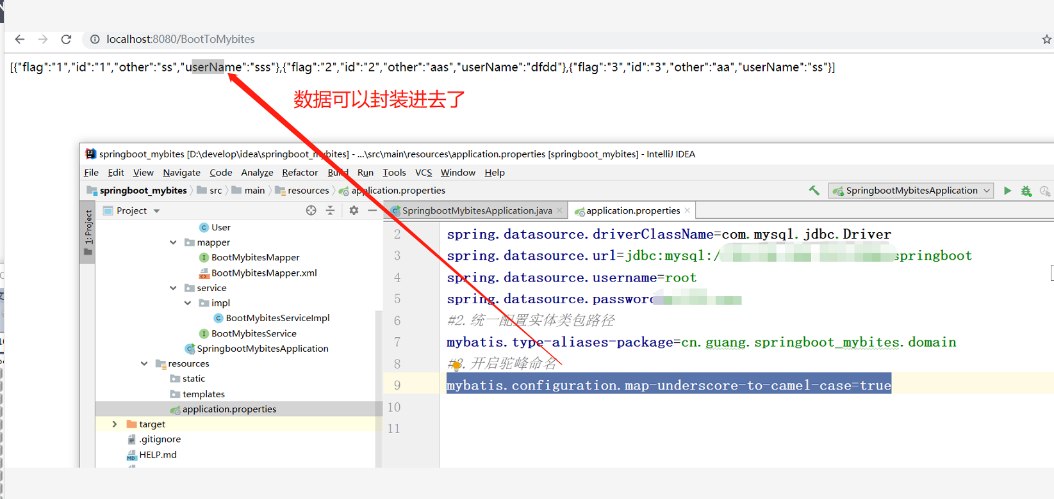Run the application with green play
Viewport: 1054px width, 499px height.
coord(1007,191)
